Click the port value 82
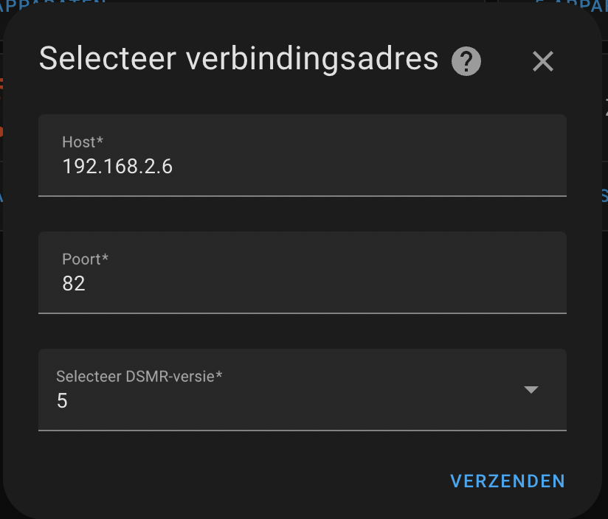Image resolution: width=608 pixels, height=519 pixels. [x=74, y=284]
